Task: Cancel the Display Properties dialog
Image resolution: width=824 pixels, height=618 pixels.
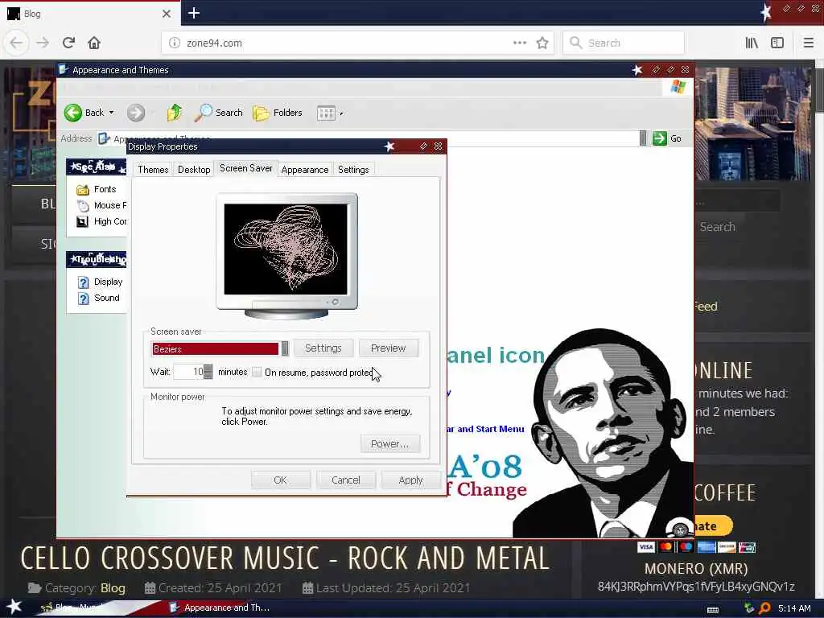Action: (x=346, y=480)
